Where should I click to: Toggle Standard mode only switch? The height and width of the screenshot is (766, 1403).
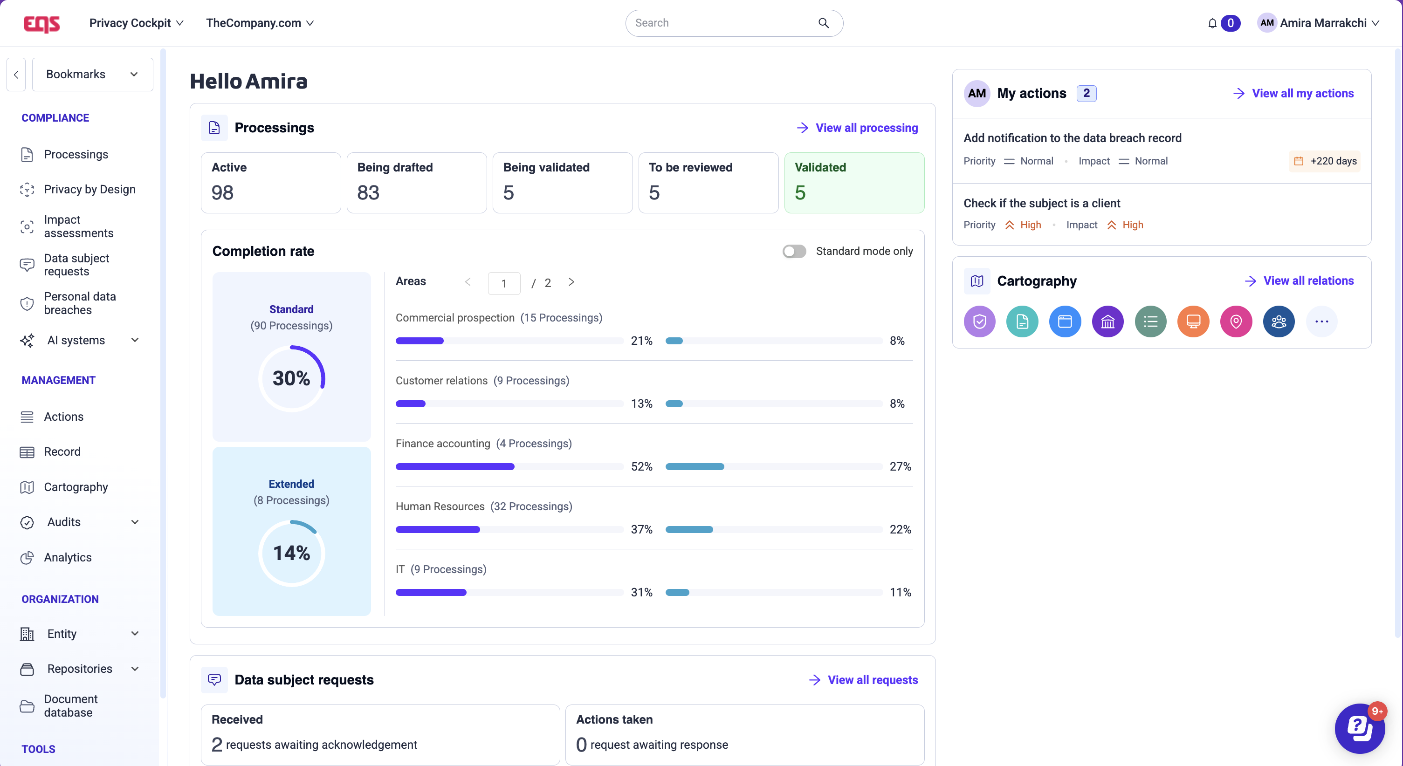[x=794, y=251]
